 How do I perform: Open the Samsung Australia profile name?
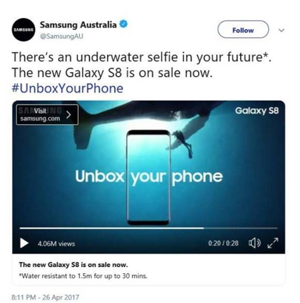(x=78, y=25)
